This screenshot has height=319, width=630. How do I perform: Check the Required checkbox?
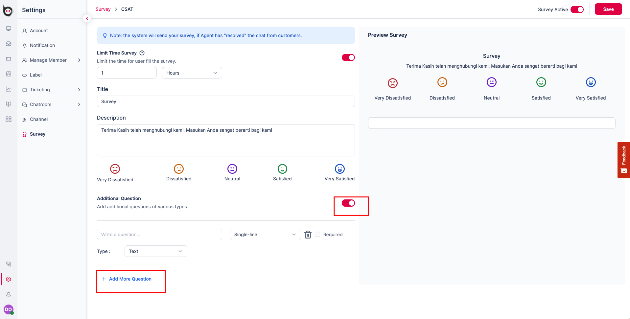click(x=317, y=234)
